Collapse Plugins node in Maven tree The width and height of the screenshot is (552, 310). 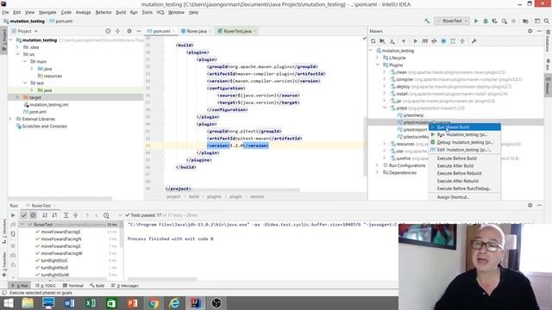click(378, 65)
